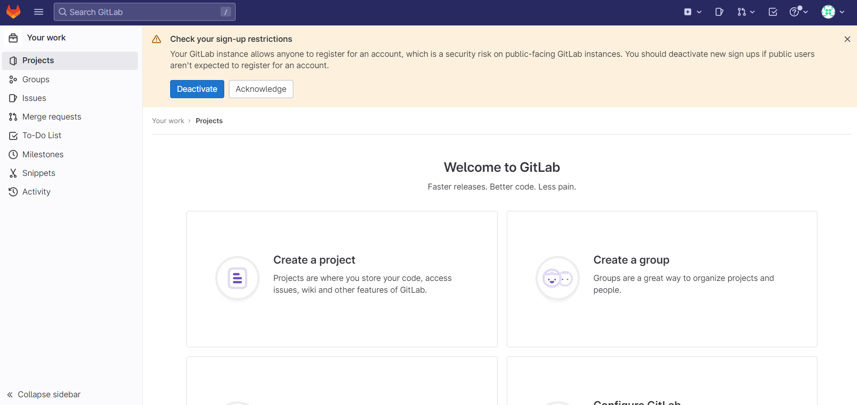
Task: Open the user avatar menu
Action: [x=833, y=12]
